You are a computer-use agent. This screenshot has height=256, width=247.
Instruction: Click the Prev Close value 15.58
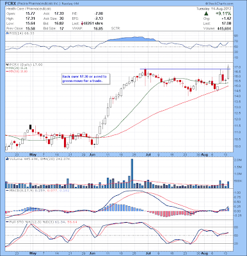click(30, 28)
